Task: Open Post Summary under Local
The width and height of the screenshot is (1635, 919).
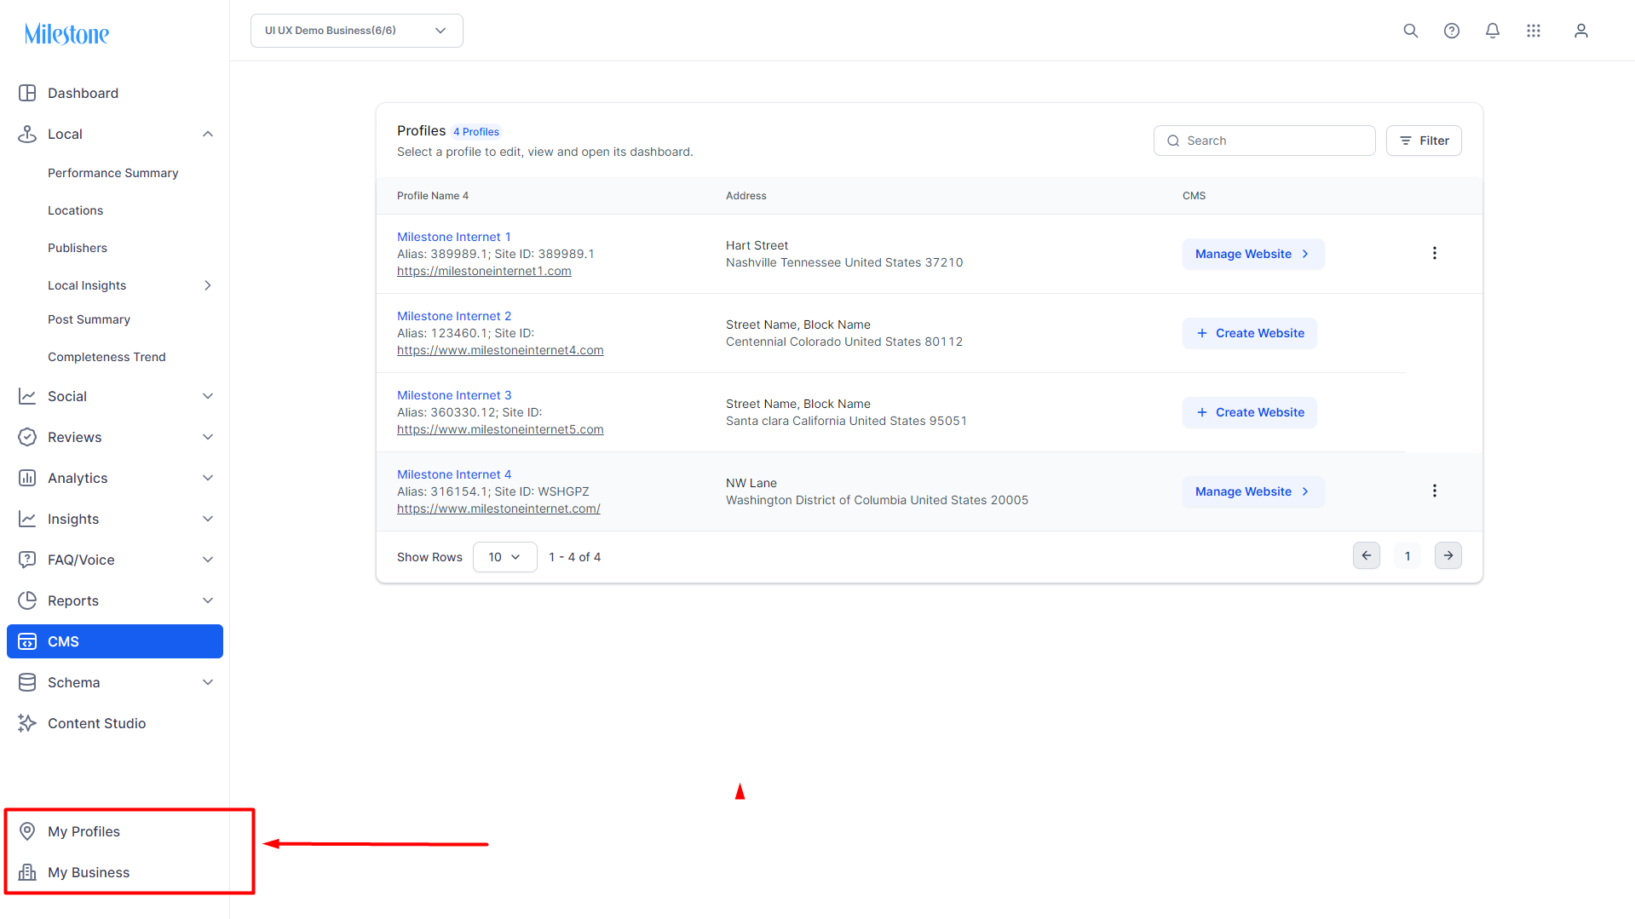Action: click(89, 319)
